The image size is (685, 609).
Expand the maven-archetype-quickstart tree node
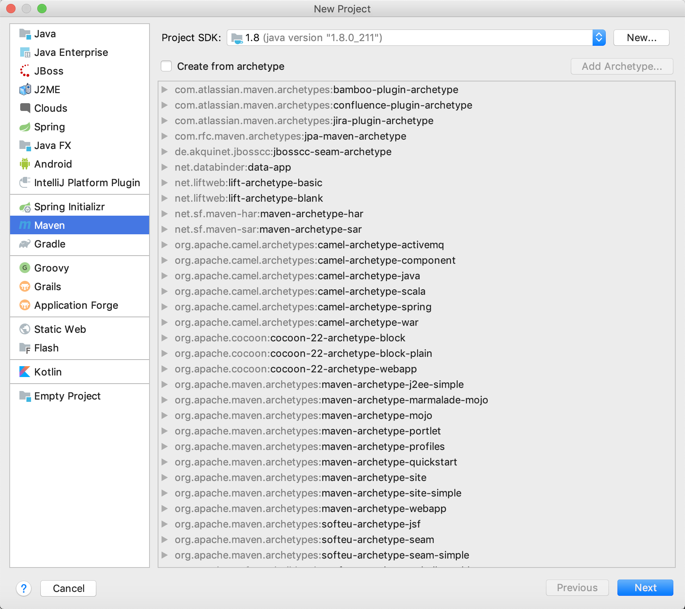[x=165, y=462]
